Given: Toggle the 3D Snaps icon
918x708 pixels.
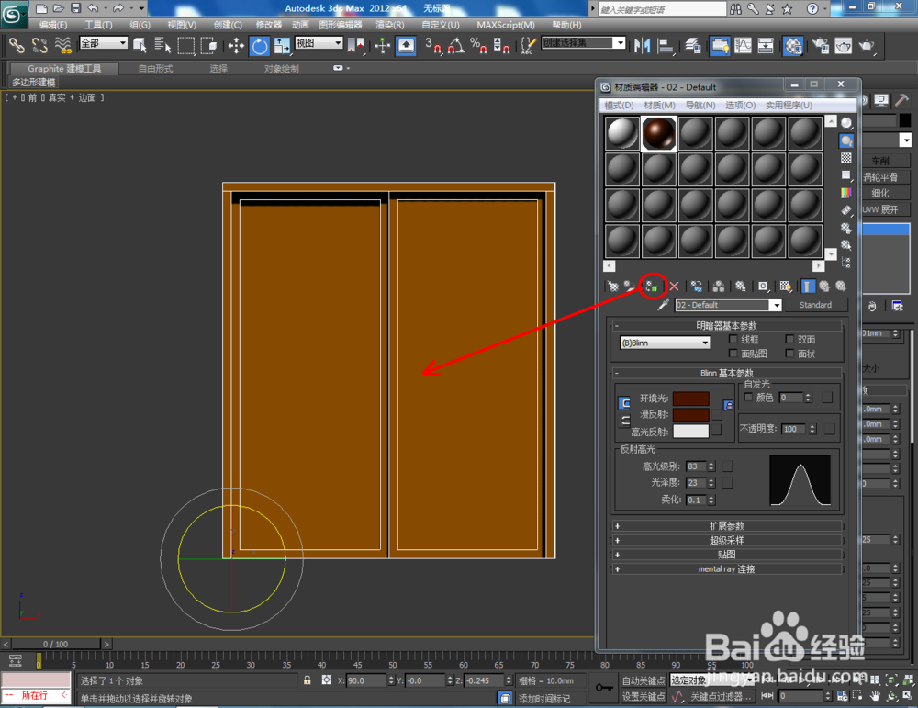Looking at the screenshot, I should [433, 45].
